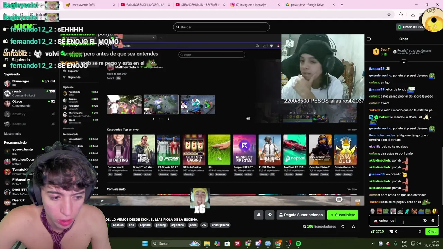Open the chat shop storefront icon
443x249 pixels.
pos(391,232)
